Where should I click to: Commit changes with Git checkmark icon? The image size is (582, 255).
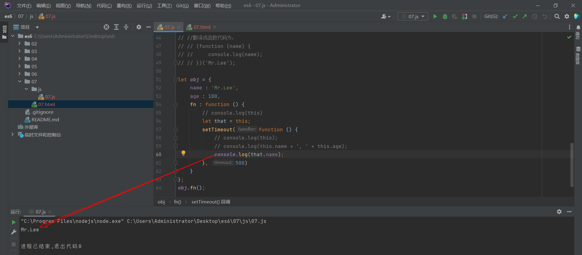click(515, 16)
